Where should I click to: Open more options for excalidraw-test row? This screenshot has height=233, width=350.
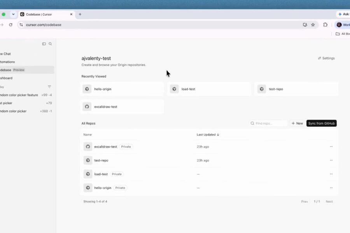331,146
